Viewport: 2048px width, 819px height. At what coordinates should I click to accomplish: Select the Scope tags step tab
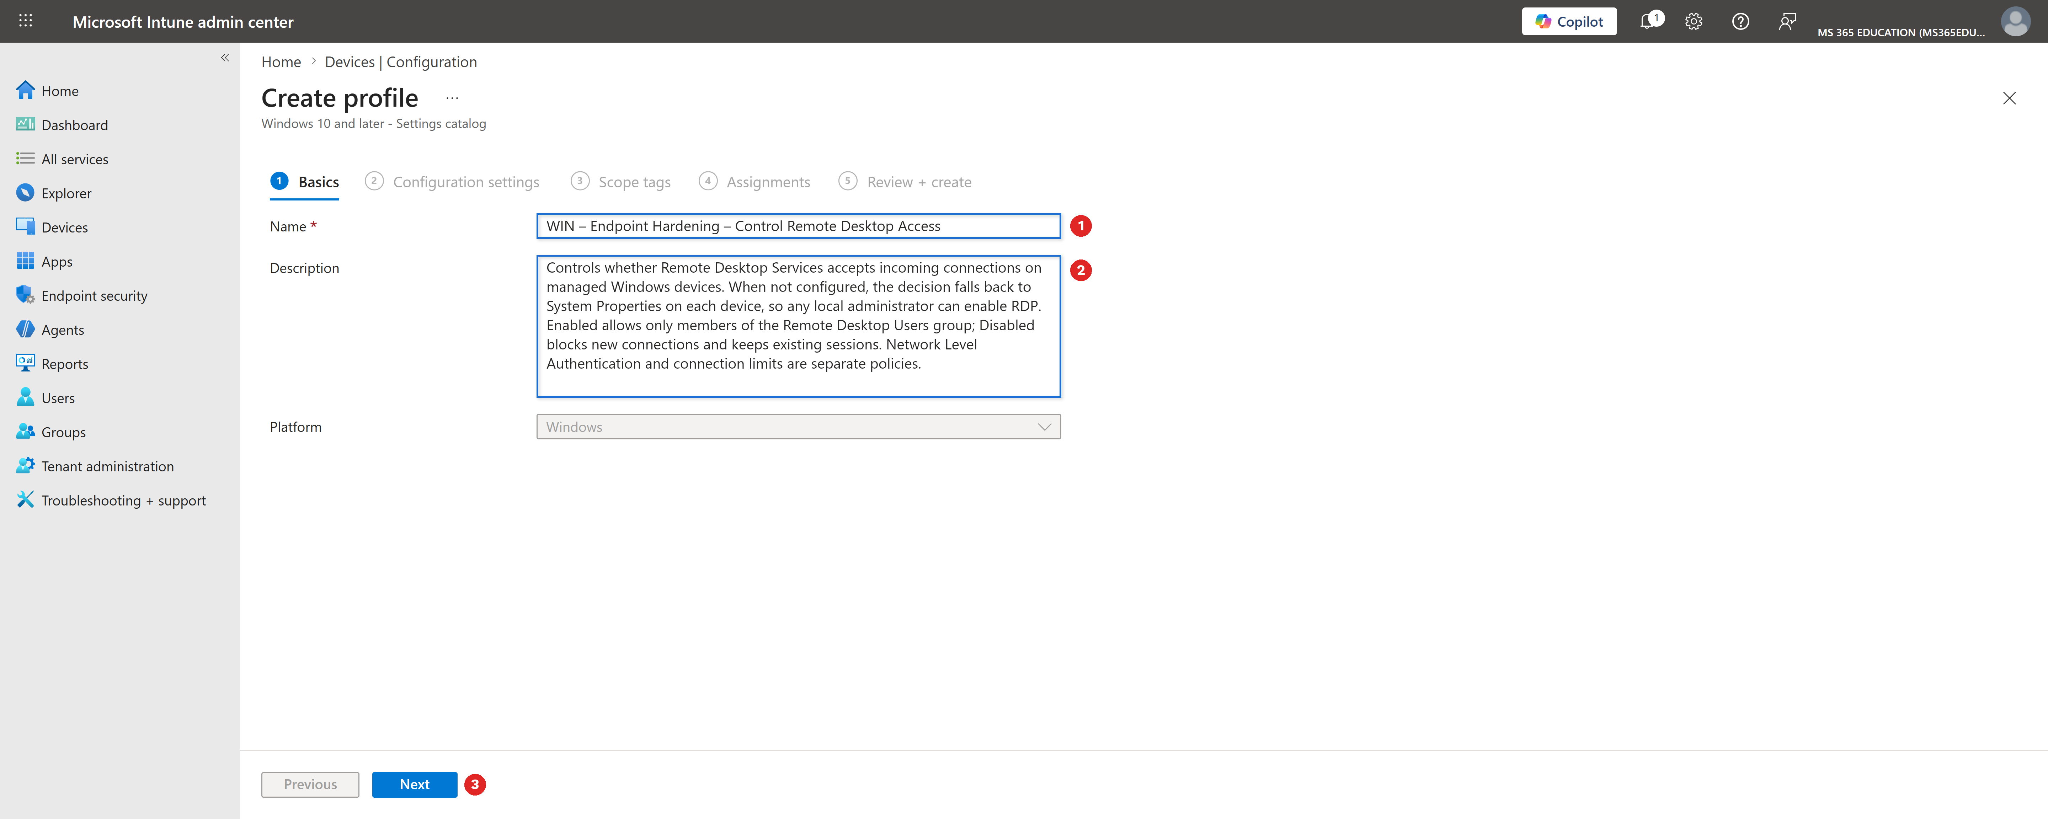click(x=621, y=182)
